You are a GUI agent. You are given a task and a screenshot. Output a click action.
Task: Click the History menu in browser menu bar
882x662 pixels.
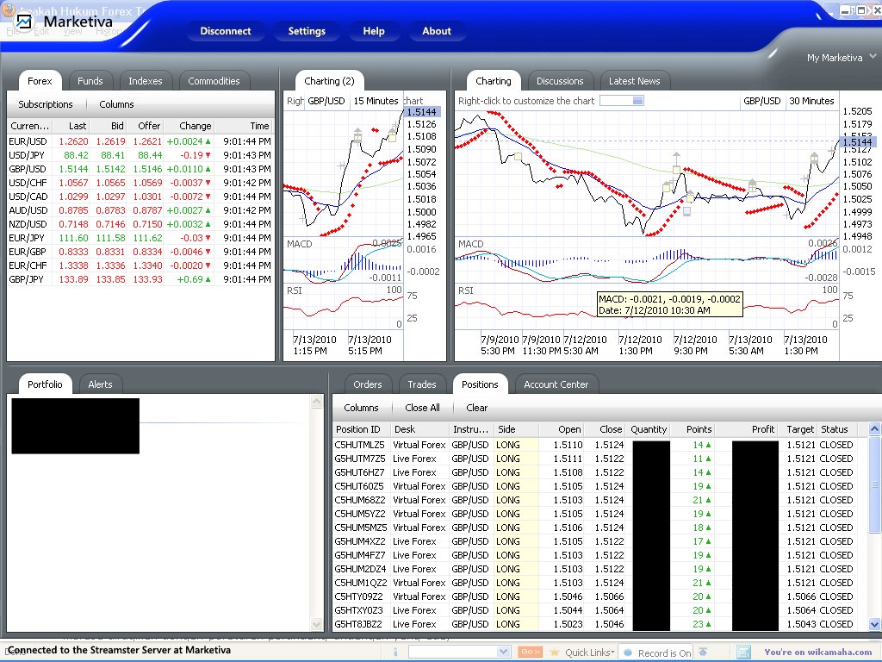tap(109, 31)
